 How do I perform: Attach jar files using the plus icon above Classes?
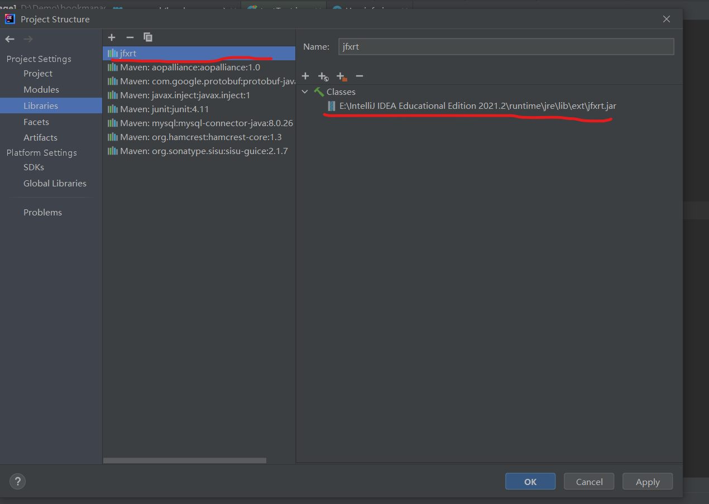click(305, 76)
